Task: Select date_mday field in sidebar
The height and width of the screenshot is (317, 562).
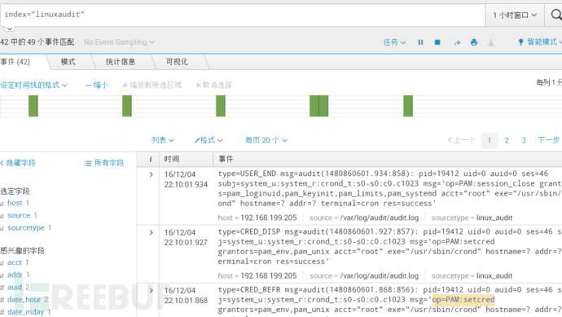Action: point(25,312)
